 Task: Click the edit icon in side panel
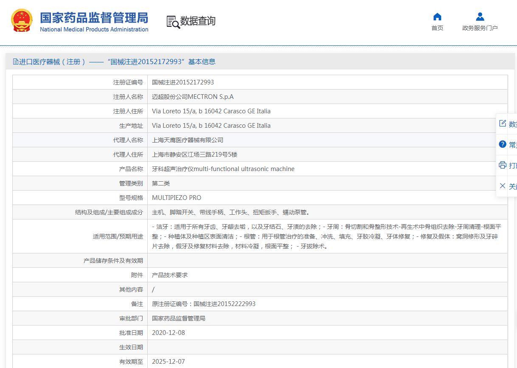503,124
